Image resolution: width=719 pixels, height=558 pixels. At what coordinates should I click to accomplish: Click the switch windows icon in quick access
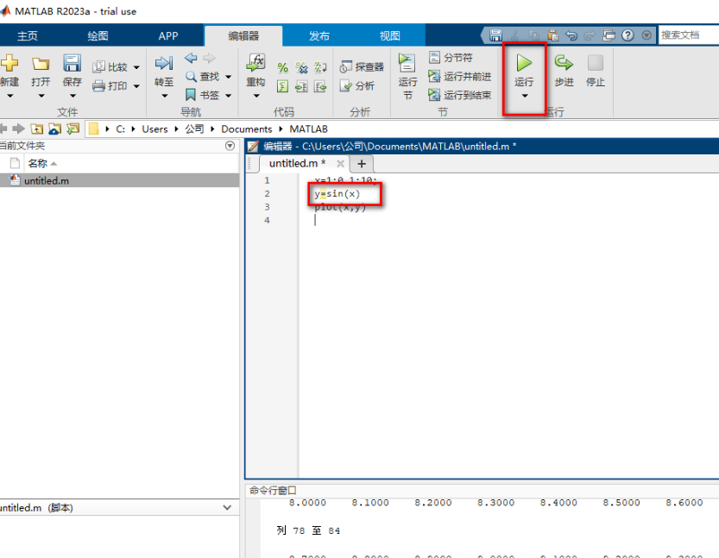(609, 34)
